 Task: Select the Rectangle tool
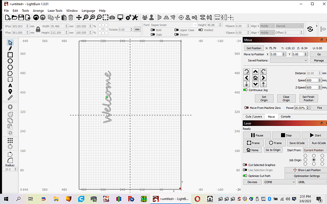click(10, 55)
